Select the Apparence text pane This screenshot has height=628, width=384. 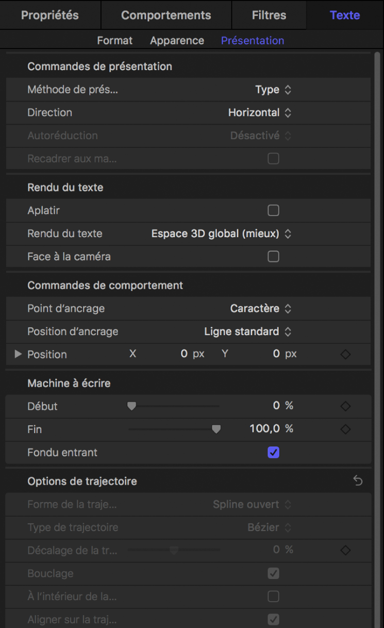click(177, 40)
